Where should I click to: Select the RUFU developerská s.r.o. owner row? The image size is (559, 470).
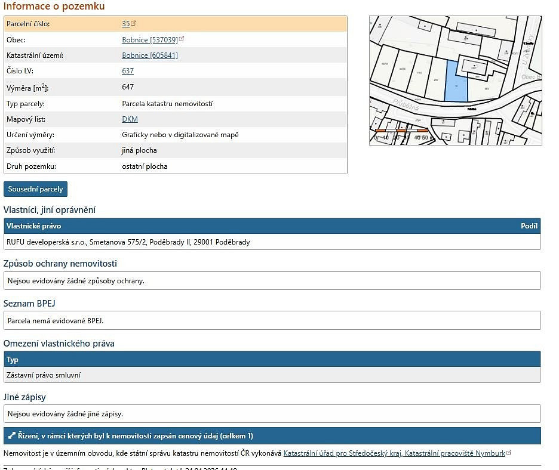coord(272,242)
